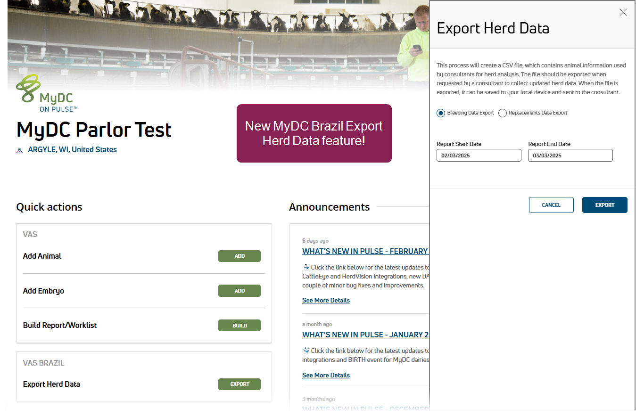Open What's New in Pulse January announcement

tap(365, 335)
